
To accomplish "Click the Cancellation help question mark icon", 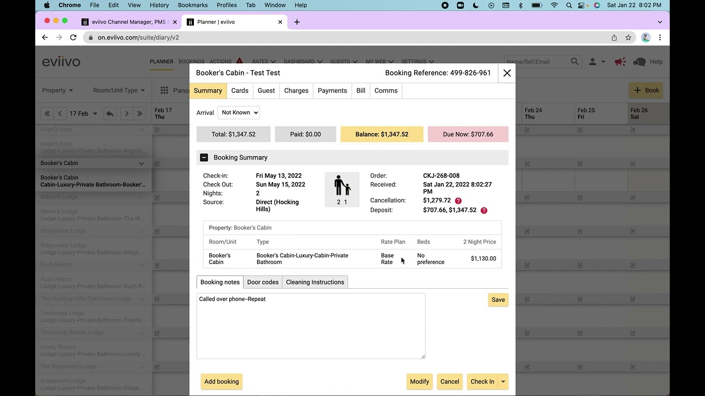I will tap(458, 201).
